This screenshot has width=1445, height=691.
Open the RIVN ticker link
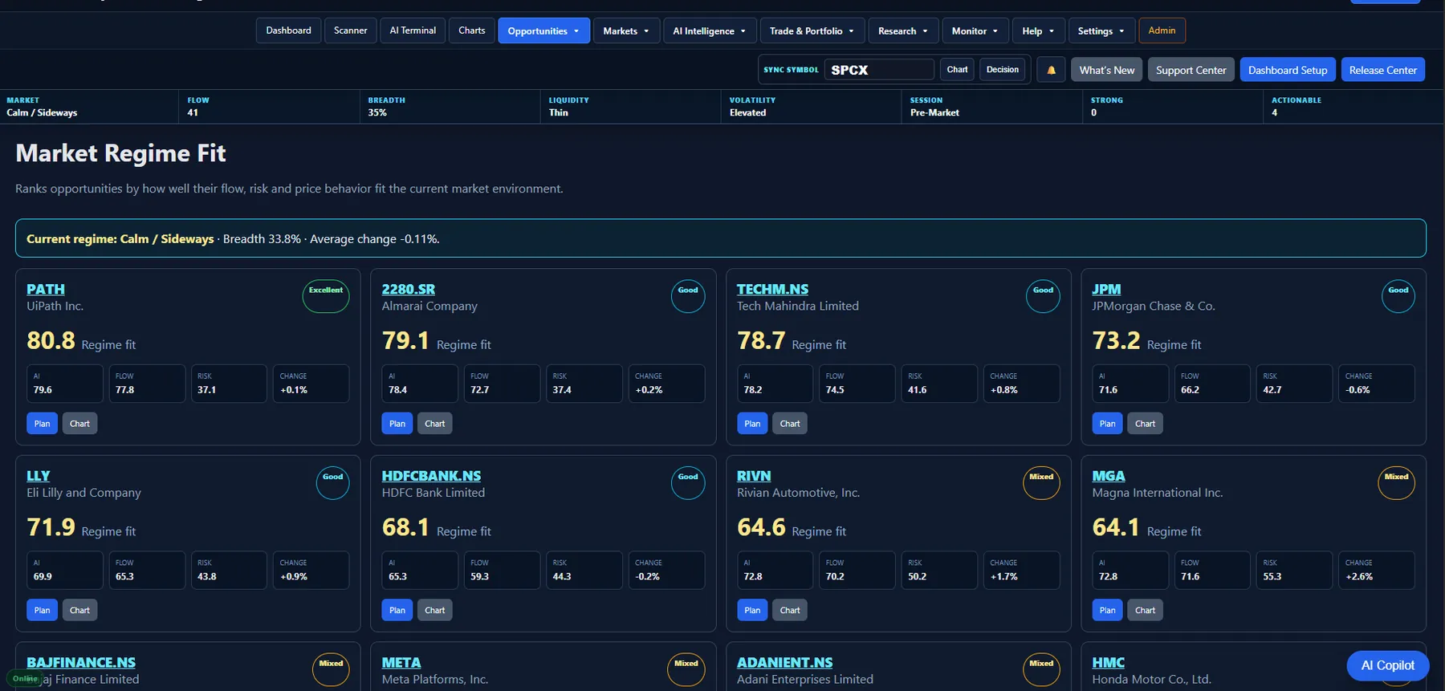pyautogui.click(x=754, y=476)
